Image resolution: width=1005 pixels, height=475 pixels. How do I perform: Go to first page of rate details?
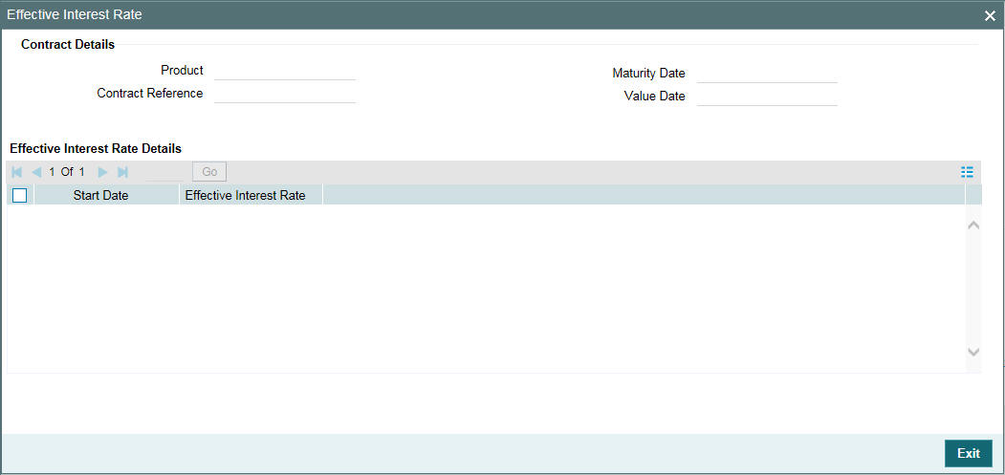pos(16,172)
